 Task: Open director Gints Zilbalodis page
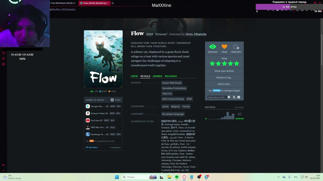[x=196, y=34]
